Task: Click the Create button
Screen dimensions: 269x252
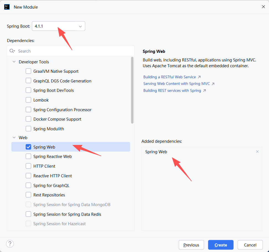Action: pyautogui.click(x=221, y=245)
